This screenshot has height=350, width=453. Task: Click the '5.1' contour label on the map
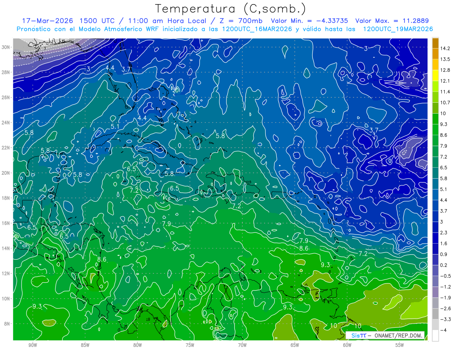(x=115, y=127)
